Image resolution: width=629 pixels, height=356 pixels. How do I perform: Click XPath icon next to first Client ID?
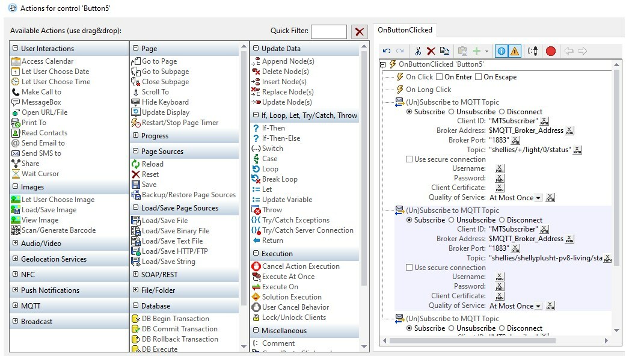[x=544, y=121]
